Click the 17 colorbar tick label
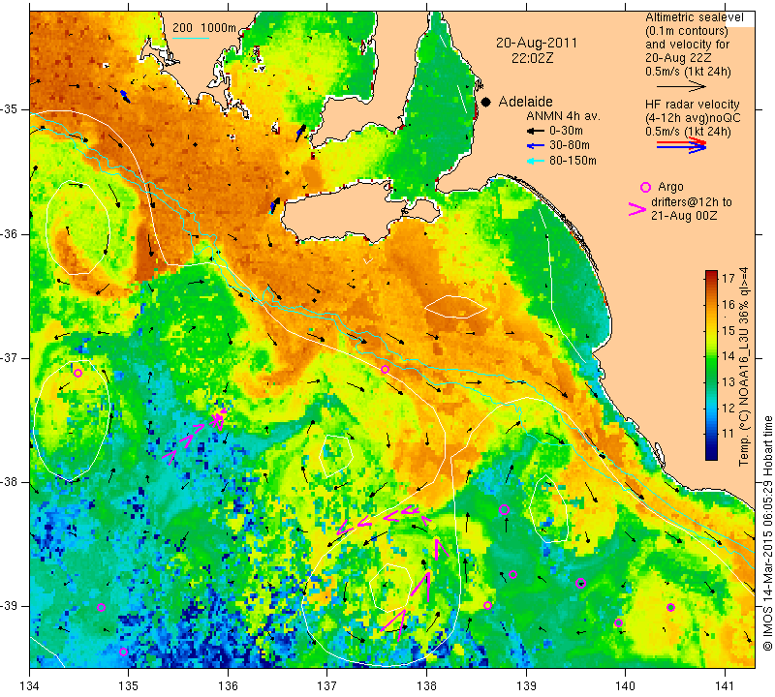Viewport: 775px width, 697px height. pyautogui.click(x=728, y=278)
